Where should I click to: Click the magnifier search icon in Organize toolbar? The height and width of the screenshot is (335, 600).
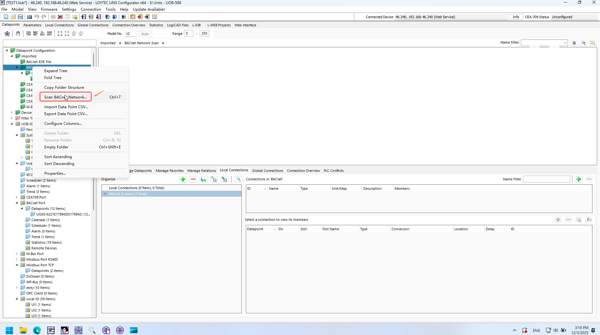coord(238,179)
